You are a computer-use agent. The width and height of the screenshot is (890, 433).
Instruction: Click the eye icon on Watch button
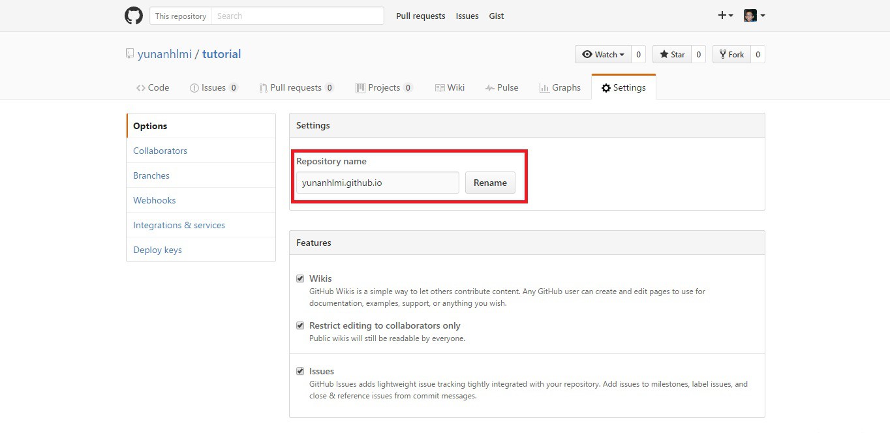(587, 54)
